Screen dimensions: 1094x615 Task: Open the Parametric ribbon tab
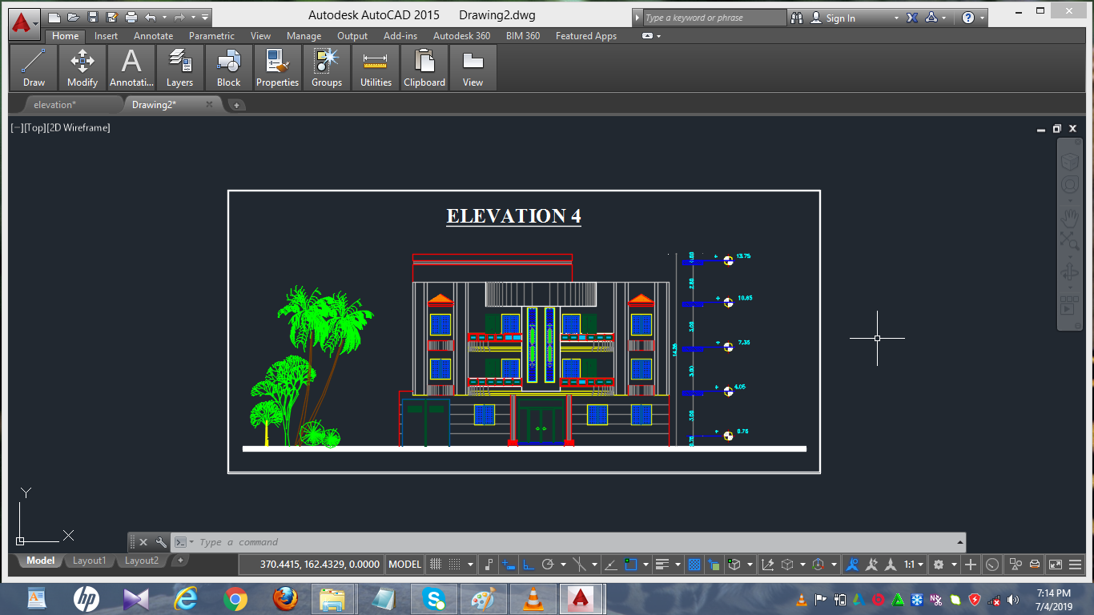(x=211, y=36)
